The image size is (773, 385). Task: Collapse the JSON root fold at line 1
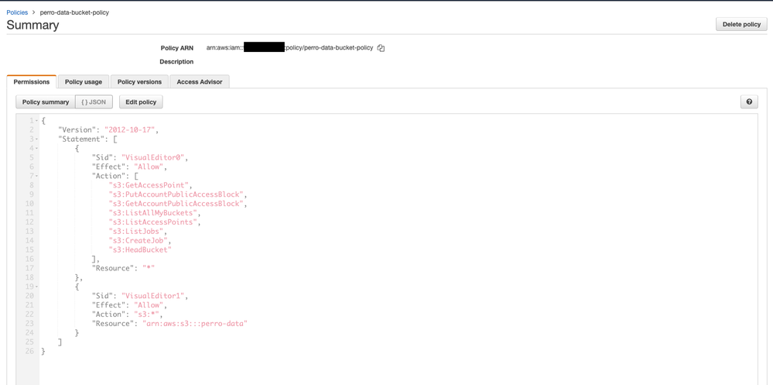(37, 120)
